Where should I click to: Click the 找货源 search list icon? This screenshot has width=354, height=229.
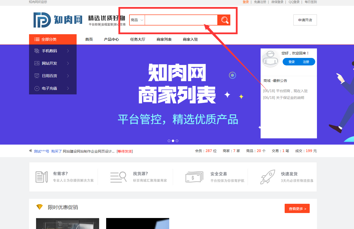coord(118,177)
